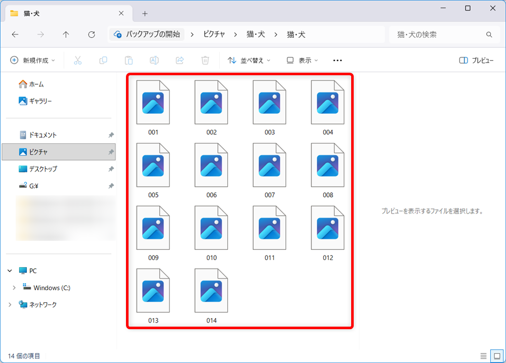Image resolution: width=506 pixels, height=363 pixels.
Task: Click the Up arrow navigation icon
Action: click(66, 34)
